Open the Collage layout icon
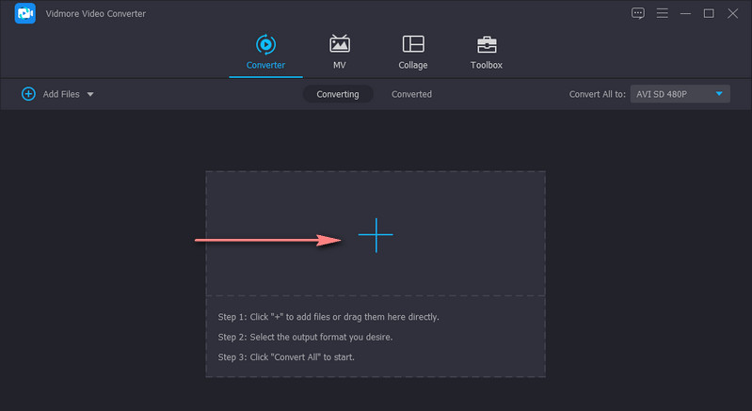 tap(412, 44)
